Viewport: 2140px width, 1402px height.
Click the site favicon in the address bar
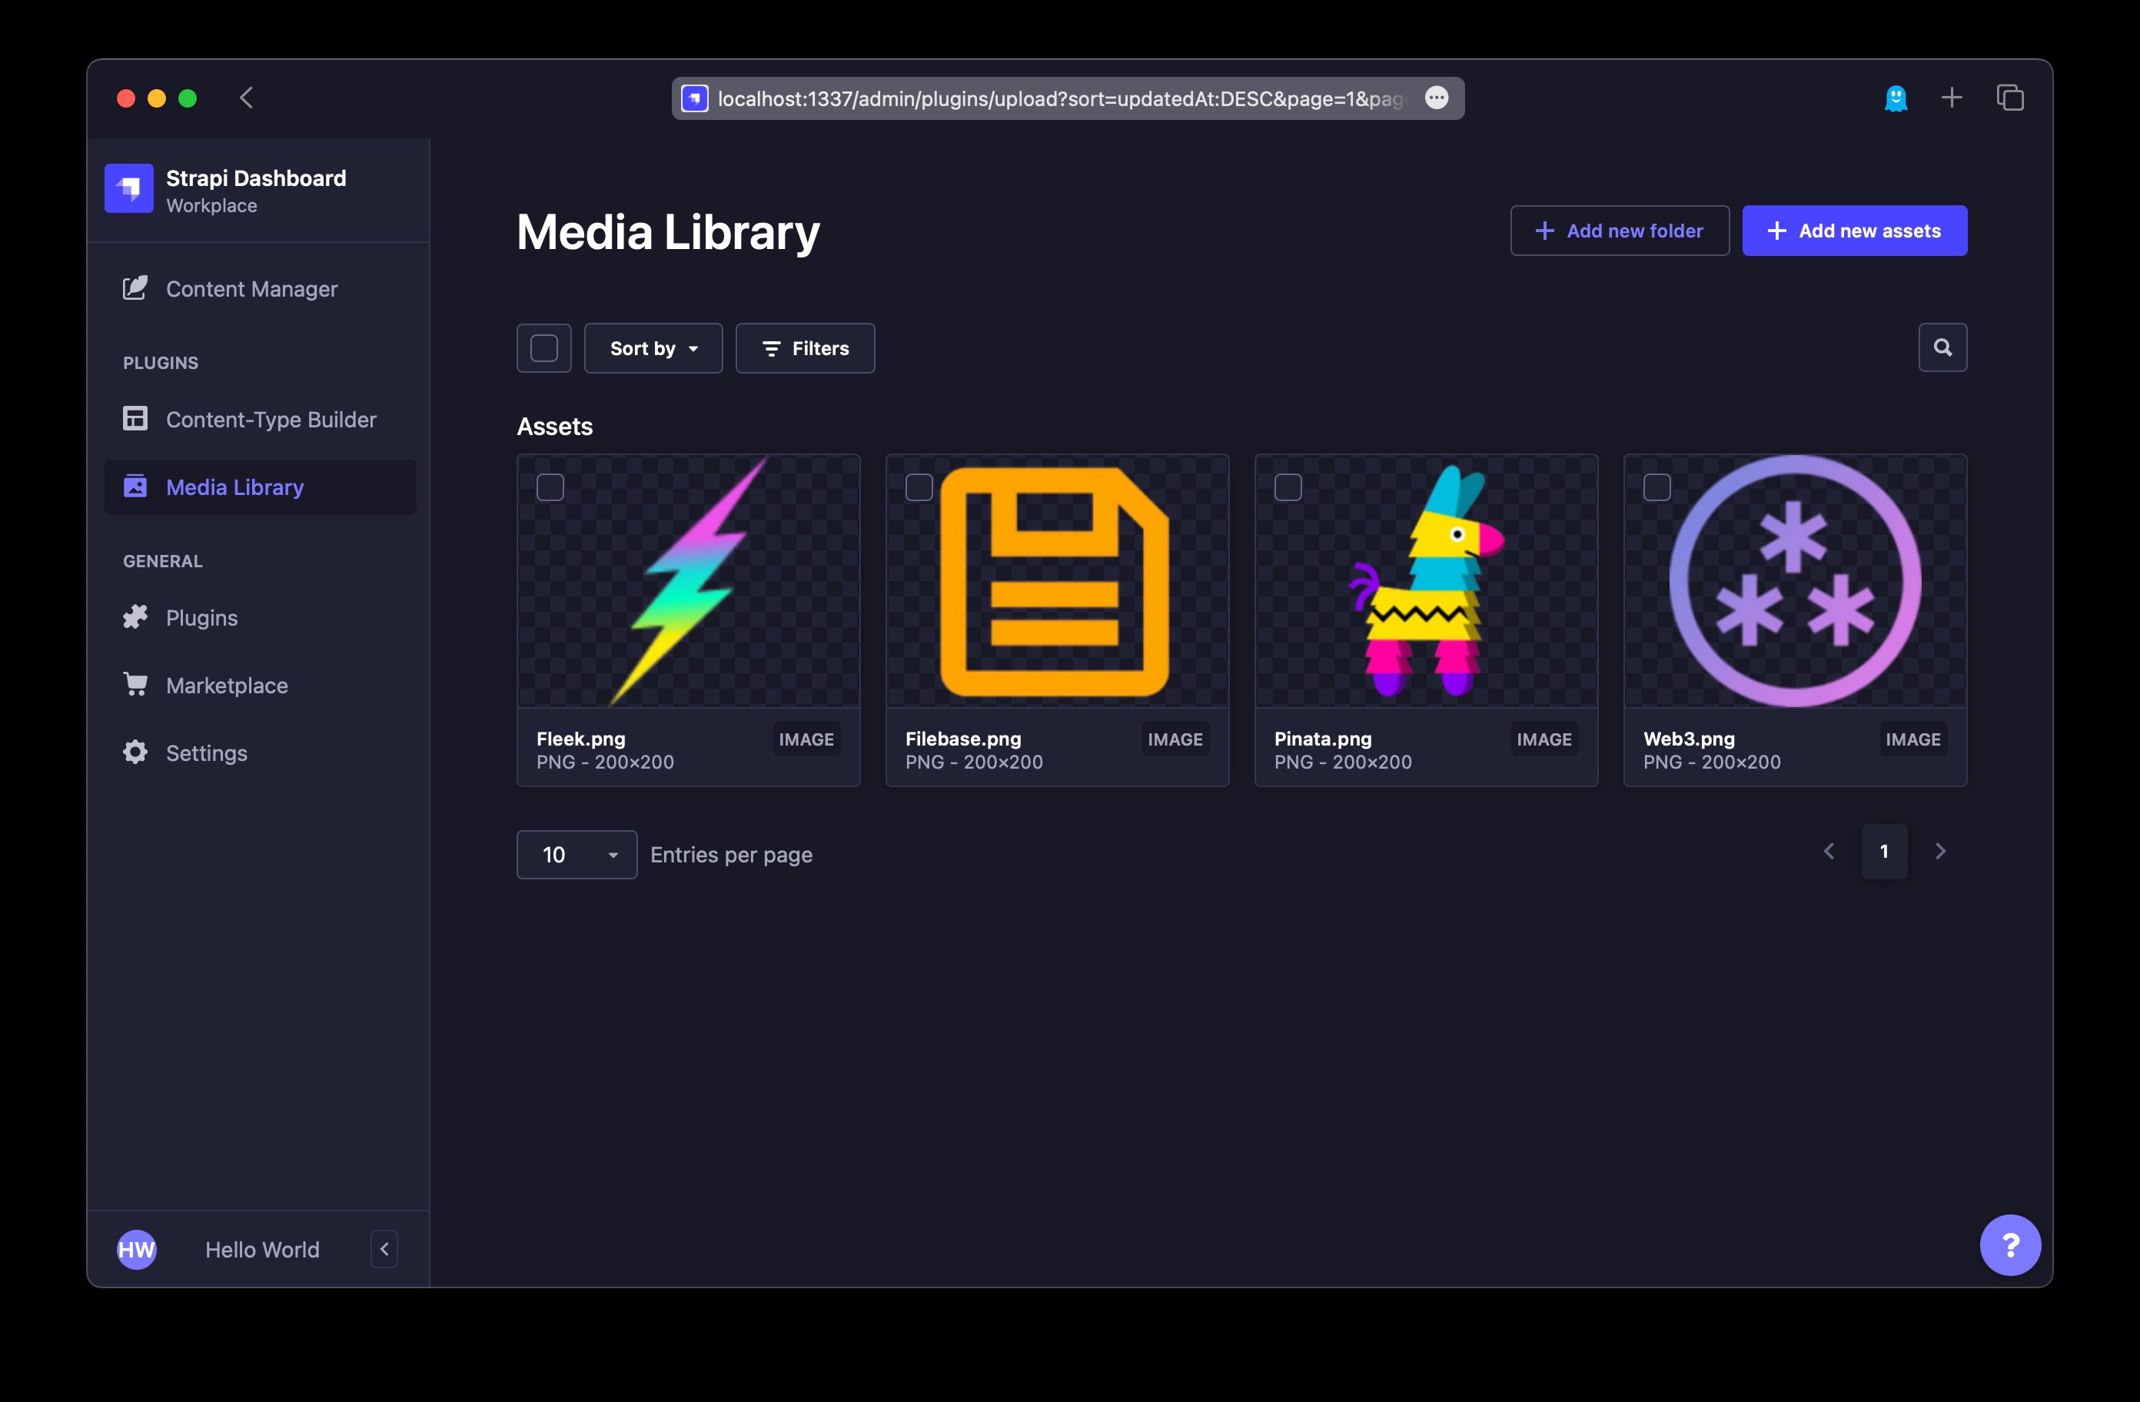(x=694, y=98)
